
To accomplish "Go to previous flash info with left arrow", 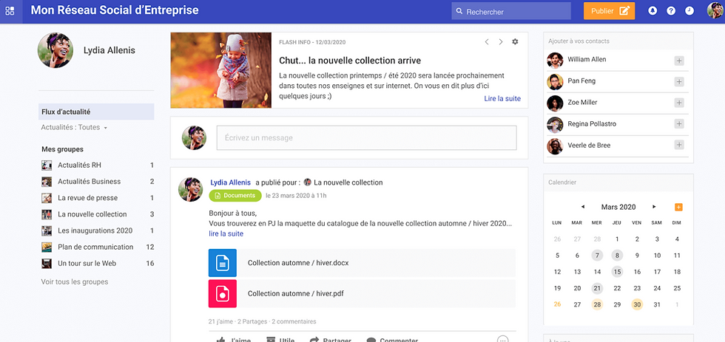I will point(487,42).
